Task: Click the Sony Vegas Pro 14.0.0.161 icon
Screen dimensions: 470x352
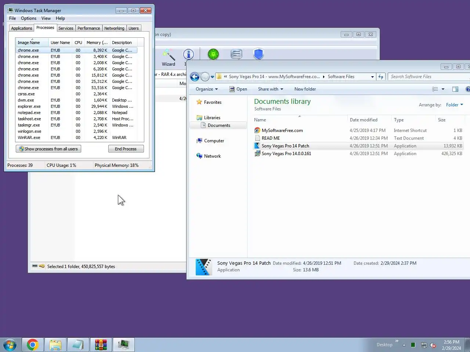Action: (257, 154)
